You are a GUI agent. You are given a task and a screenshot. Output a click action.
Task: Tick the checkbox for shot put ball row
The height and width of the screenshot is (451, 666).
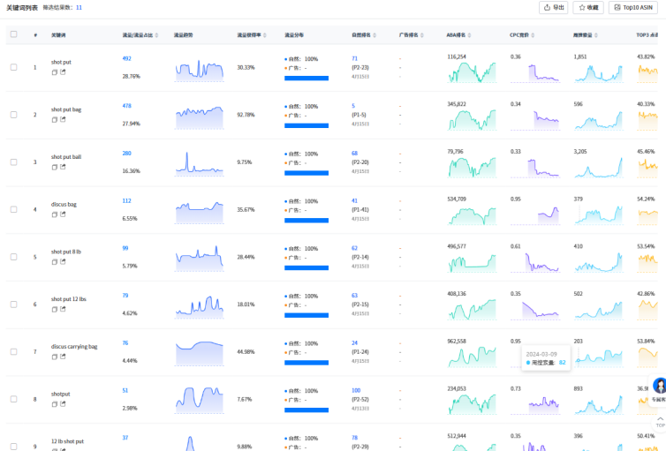point(13,162)
